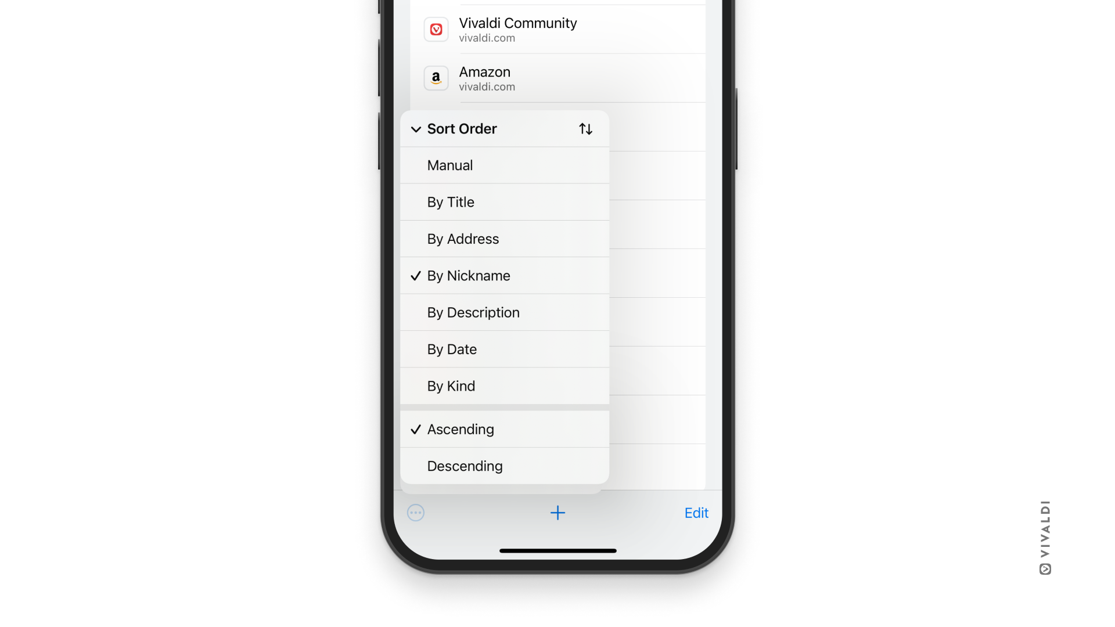Toggle Descending sort order
The width and height of the screenshot is (1115, 627).
click(504, 466)
